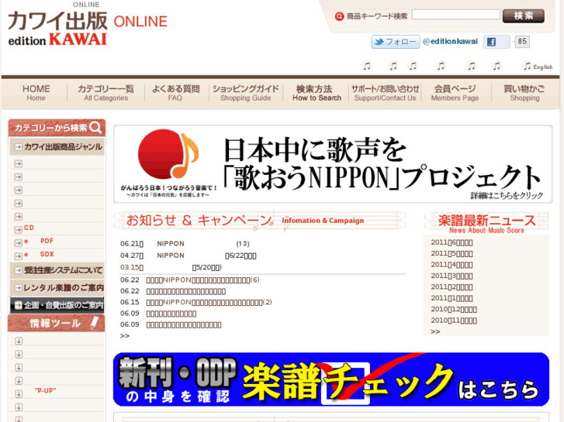Viewport: 564px width, 422px height.
Task: Open the HOME menu item
Action: click(x=36, y=93)
